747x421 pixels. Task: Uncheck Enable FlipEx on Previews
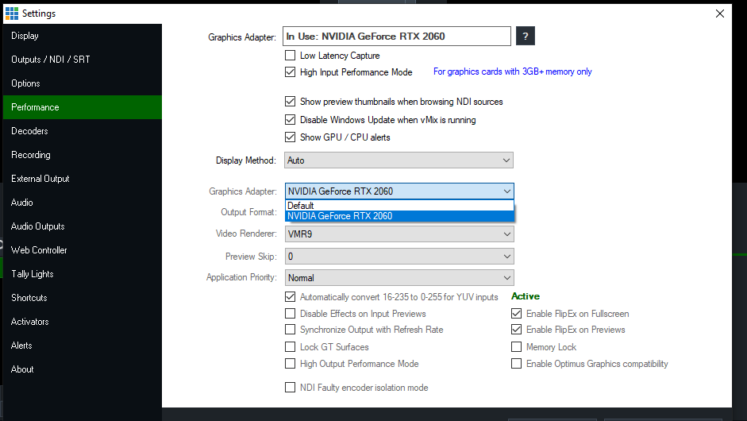(517, 330)
